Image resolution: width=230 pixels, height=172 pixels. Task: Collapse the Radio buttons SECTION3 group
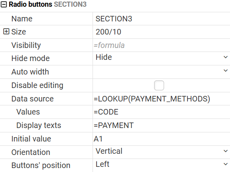tap(4, 4)
